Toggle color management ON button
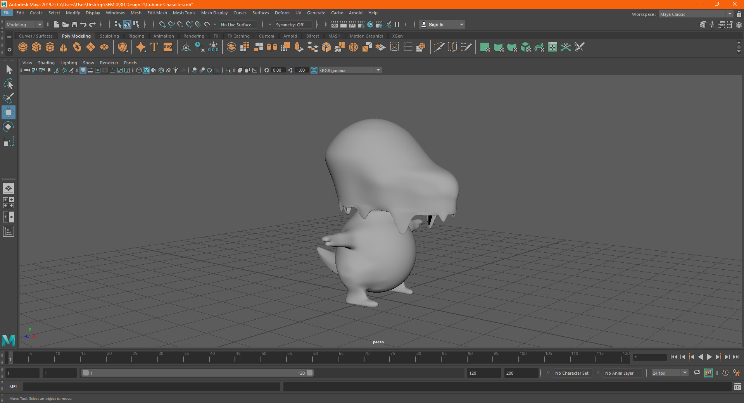 click(x=314, y=70)
